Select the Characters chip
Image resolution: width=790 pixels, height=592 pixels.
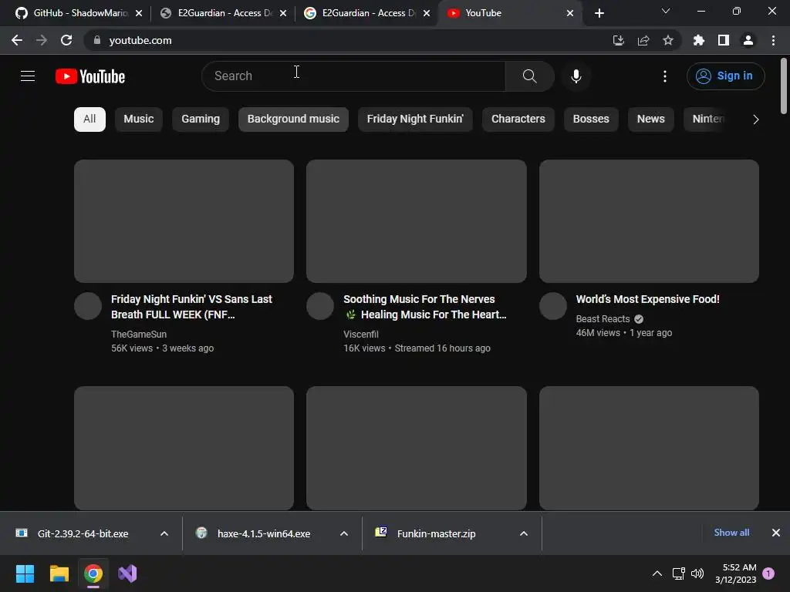tap(518, 119)
